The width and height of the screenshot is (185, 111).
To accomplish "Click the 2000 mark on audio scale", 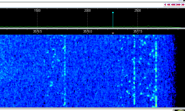I will click(87, 11).
